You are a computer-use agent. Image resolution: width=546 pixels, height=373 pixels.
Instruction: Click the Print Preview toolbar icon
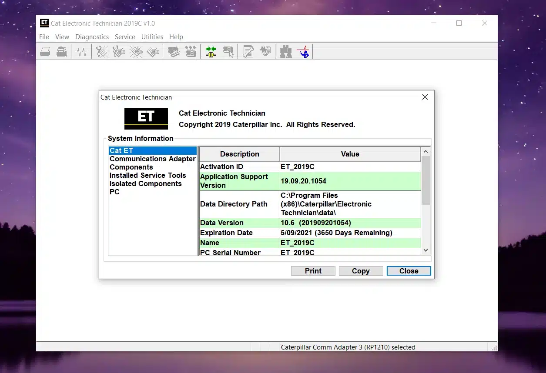tap(62, 52)
